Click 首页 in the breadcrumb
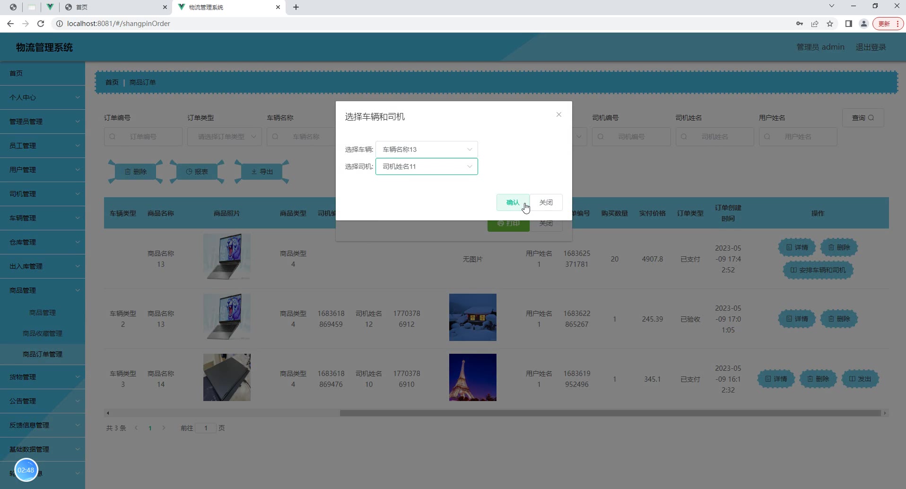Image resolution: width=906 pixels, height=489 pixels. point(112,82)
